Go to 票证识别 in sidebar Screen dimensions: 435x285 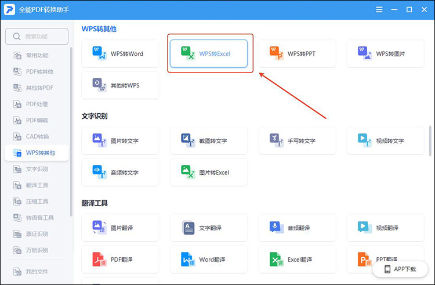pyautogui.click(x=37, y=234)
